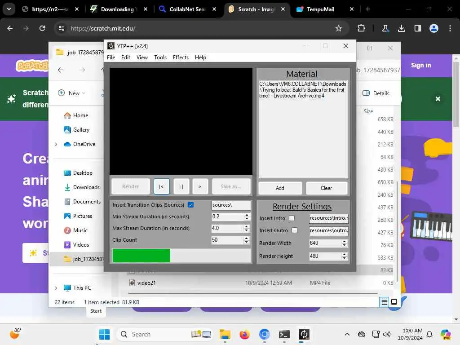This screenshot has height=345, width=460.
Task: Select the video21 file row
Action: click(261, 283)
